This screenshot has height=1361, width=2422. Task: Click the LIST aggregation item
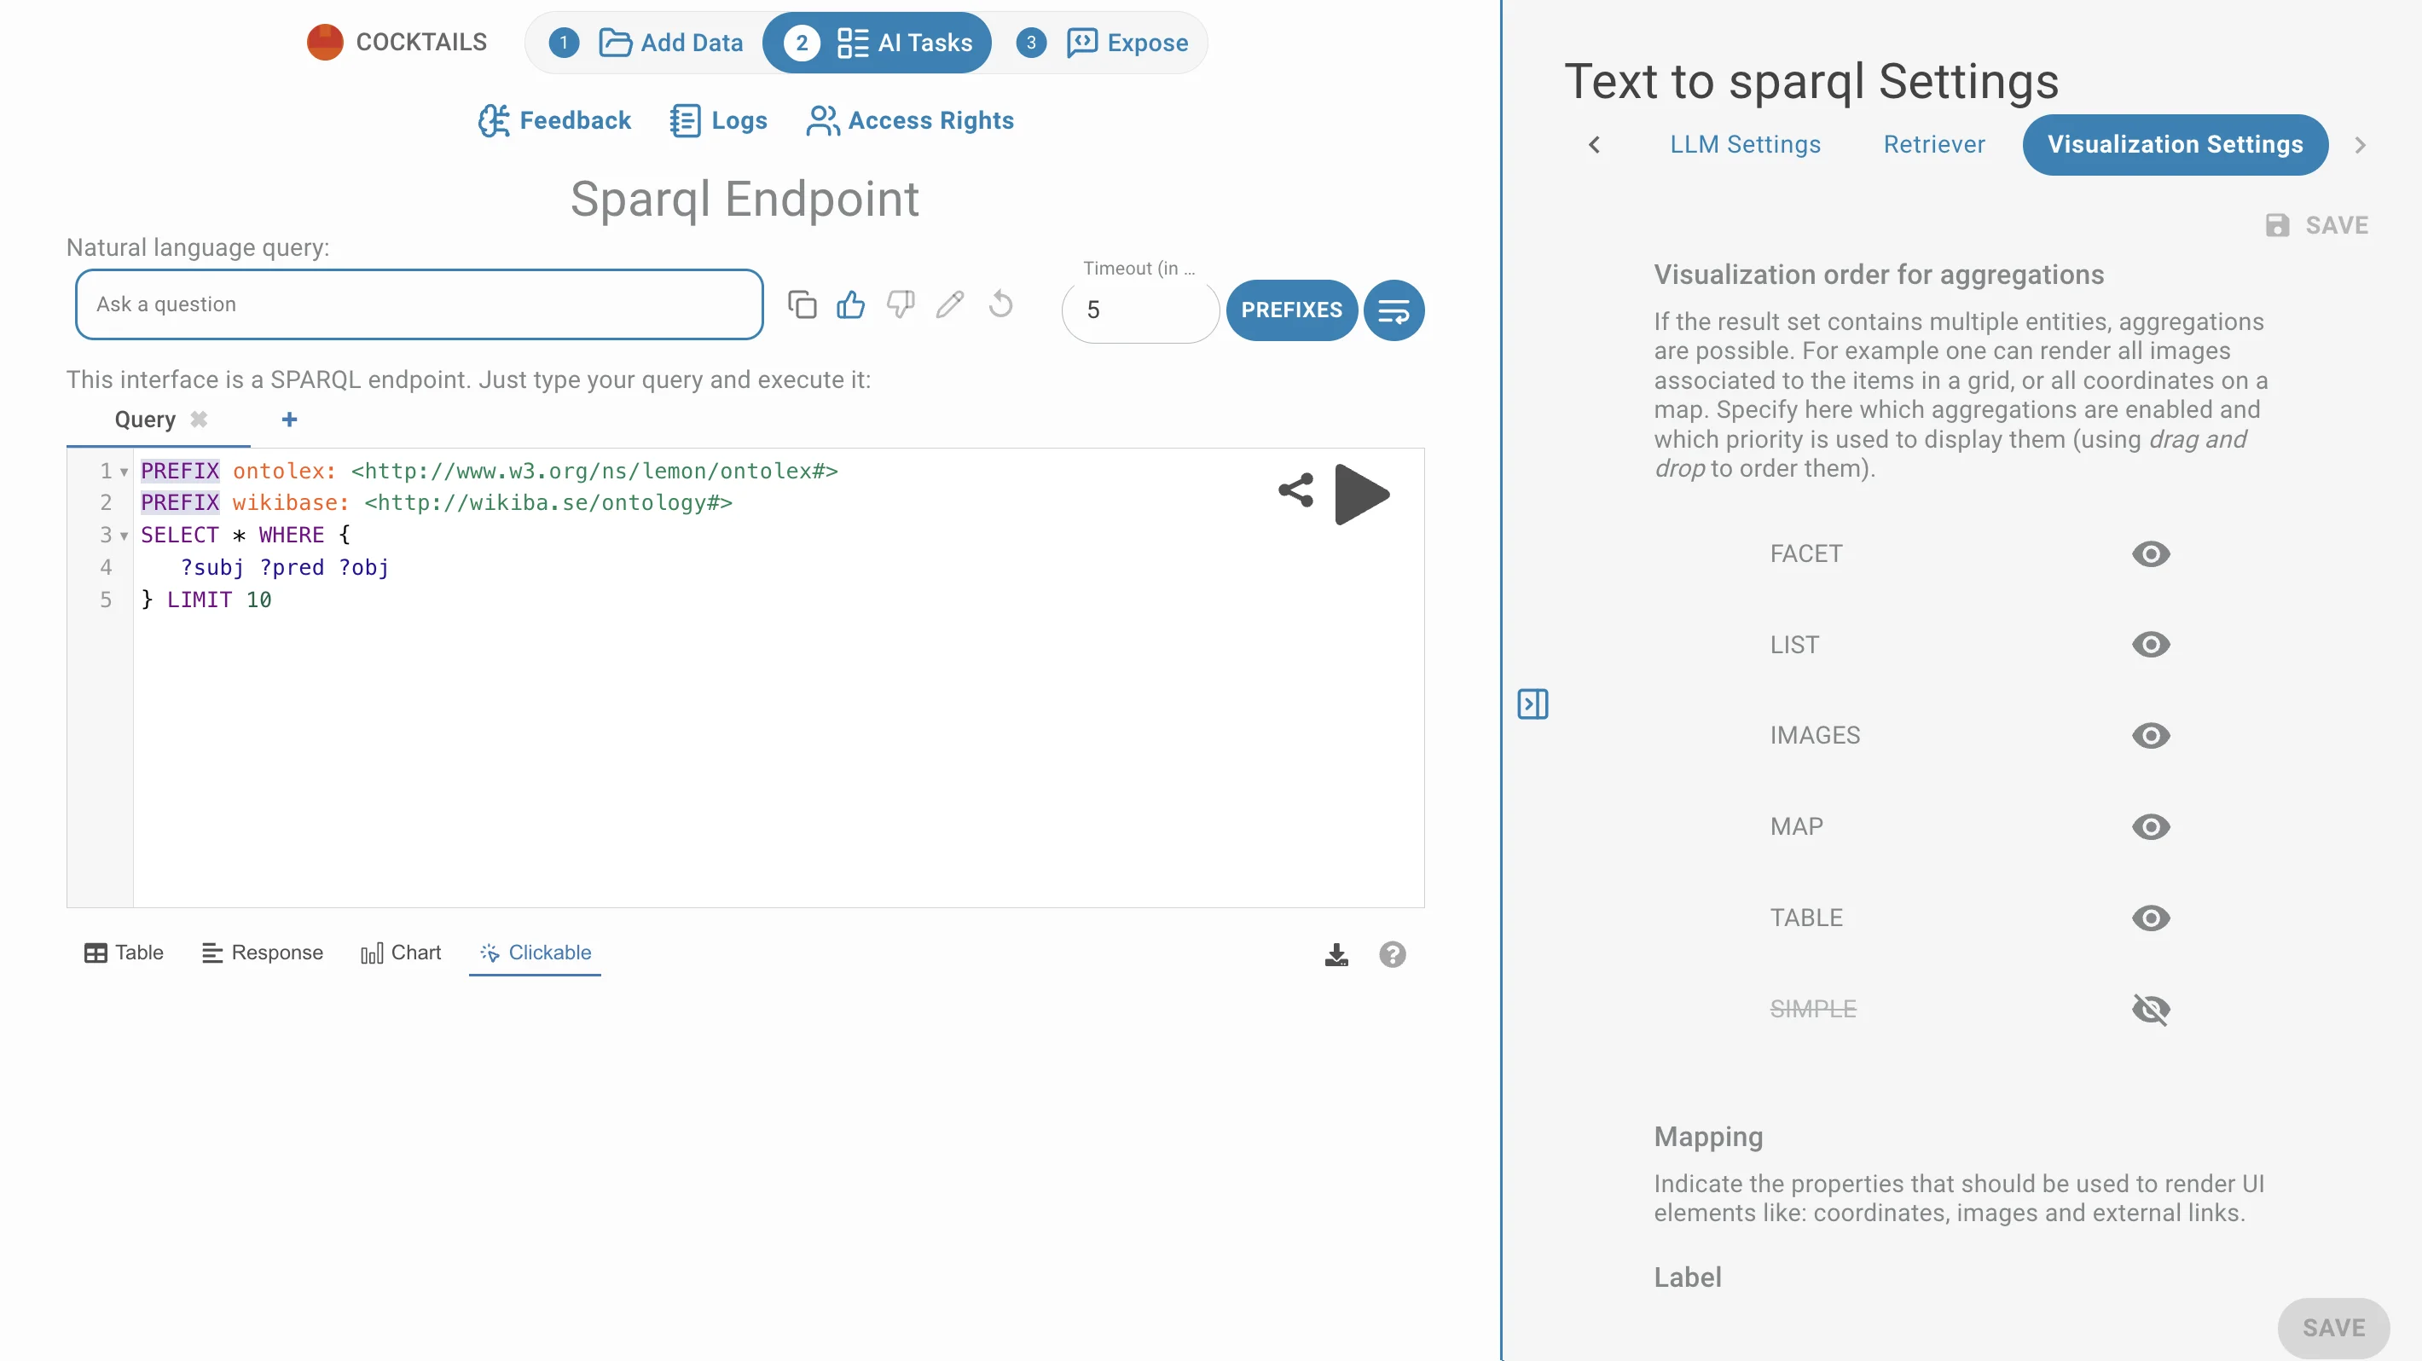pyautogui.click(x=1794, y=645)
